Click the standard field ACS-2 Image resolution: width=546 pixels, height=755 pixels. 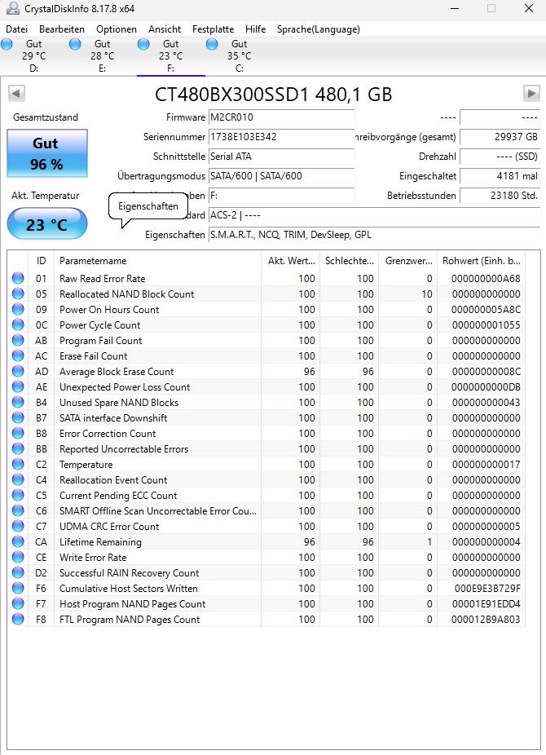(374, 215)
